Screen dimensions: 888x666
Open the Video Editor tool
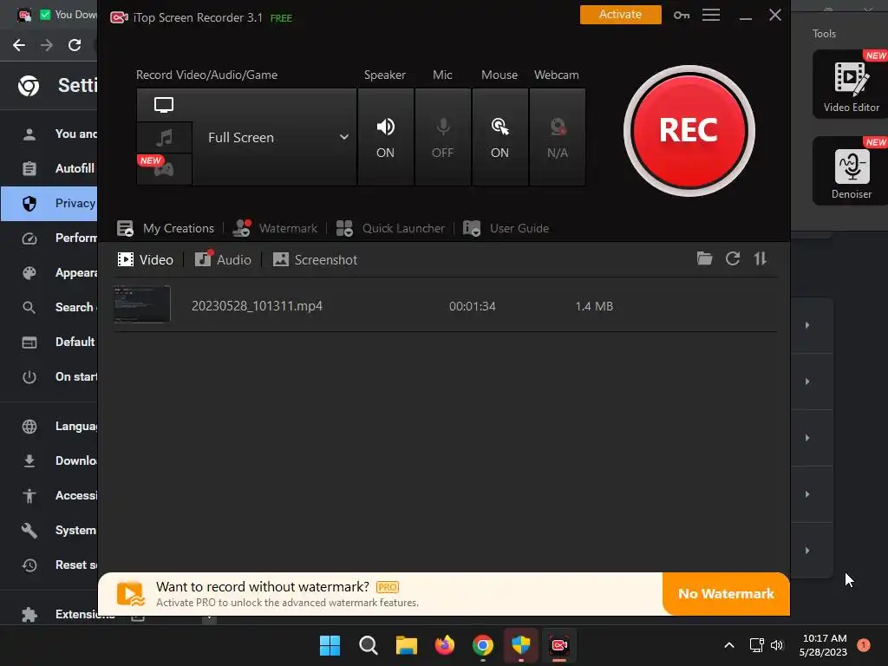click(x=851, y=84)
